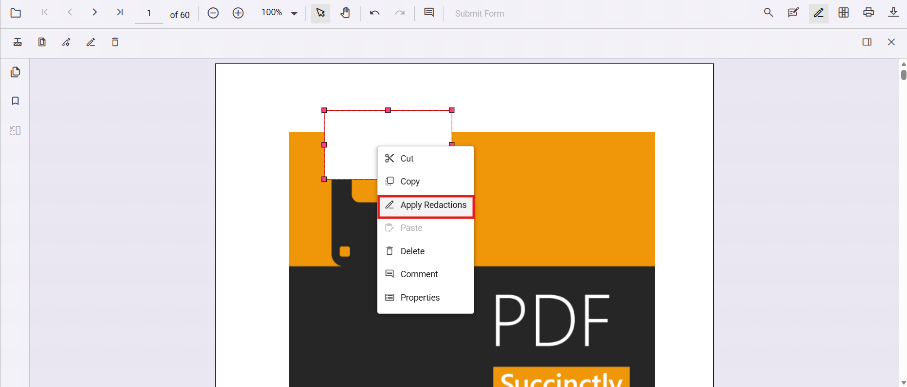907x387 pixels.
Task: Open the Edit Annotation toolbar
Action: coord(793,13)
